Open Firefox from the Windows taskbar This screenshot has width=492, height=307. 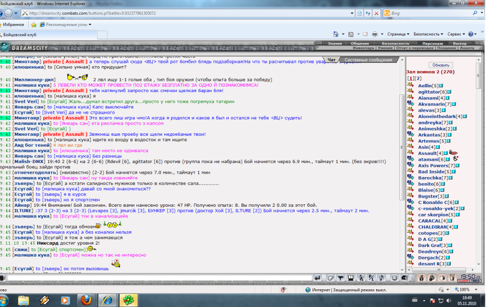click(86, 300)
